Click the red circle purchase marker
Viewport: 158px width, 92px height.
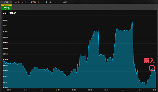(x=152, y=68)
